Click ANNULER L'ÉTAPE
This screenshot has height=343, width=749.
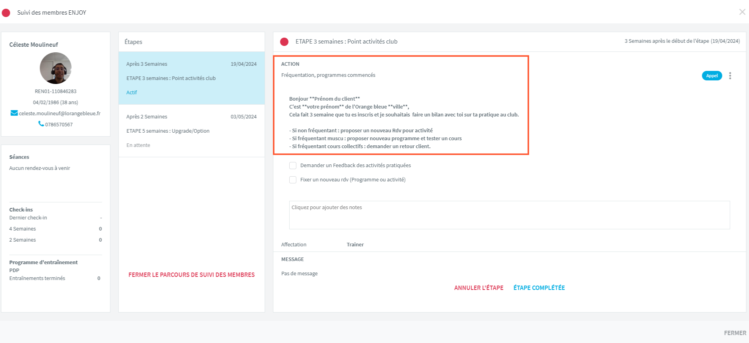coord(479,288)
